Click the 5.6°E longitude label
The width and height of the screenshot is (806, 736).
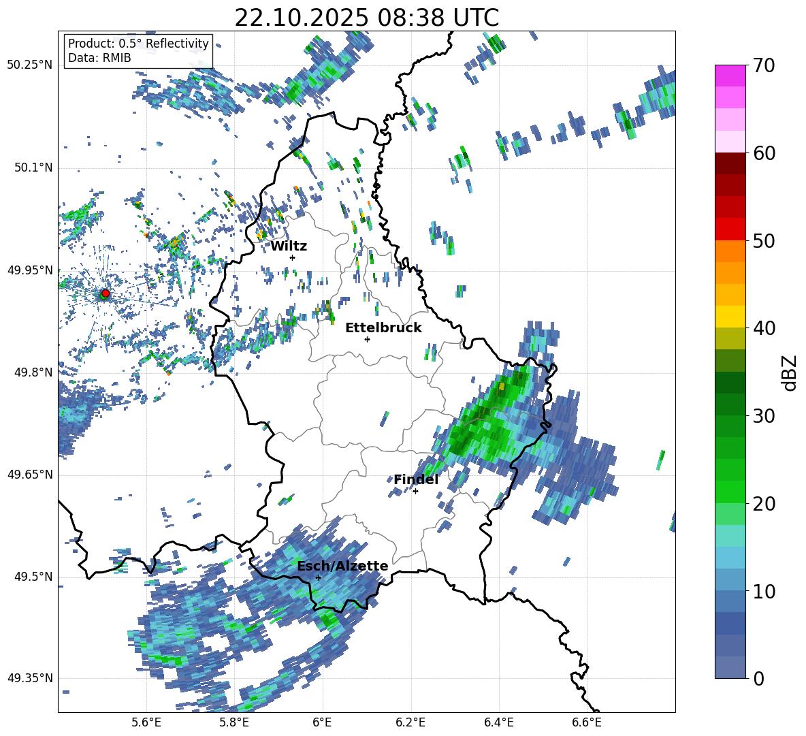coord(146,722)
